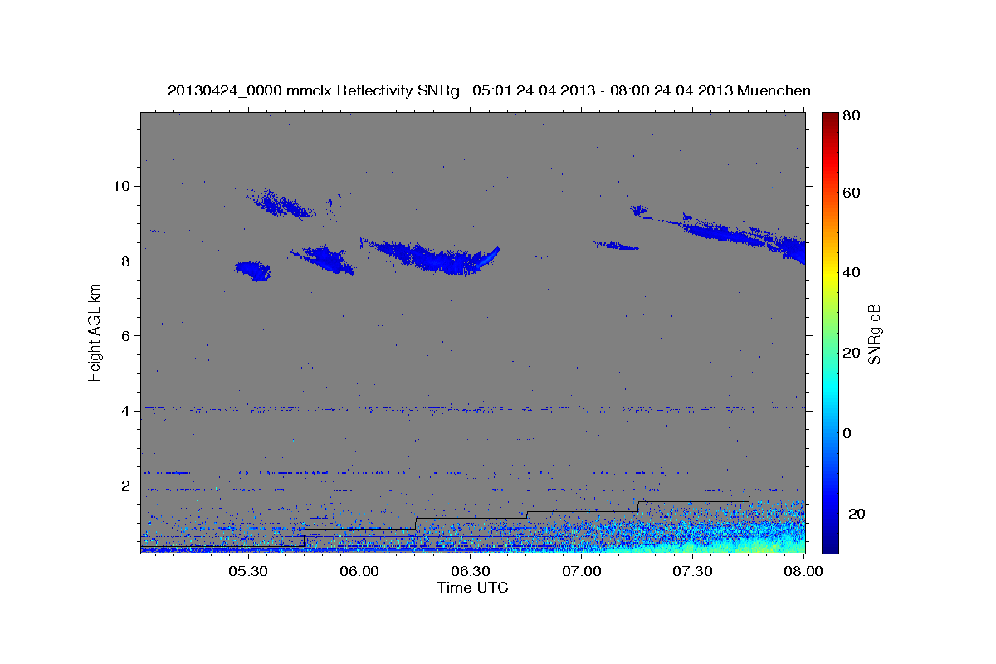Click the small oval cloud echo near 05:30 at 8 km

(253, 271)
